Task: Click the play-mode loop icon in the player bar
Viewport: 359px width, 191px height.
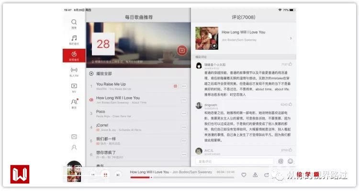Action: click(x=267, y=175)
